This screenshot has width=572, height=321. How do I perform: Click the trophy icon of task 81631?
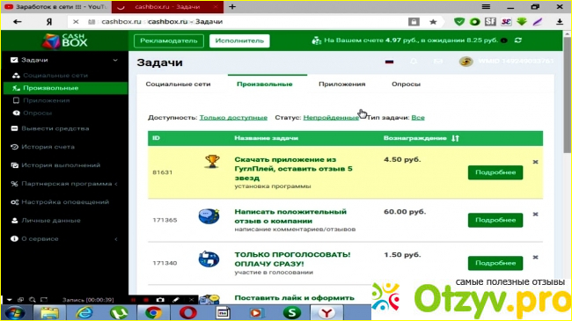pyautogui.click(x=212, y=161)
